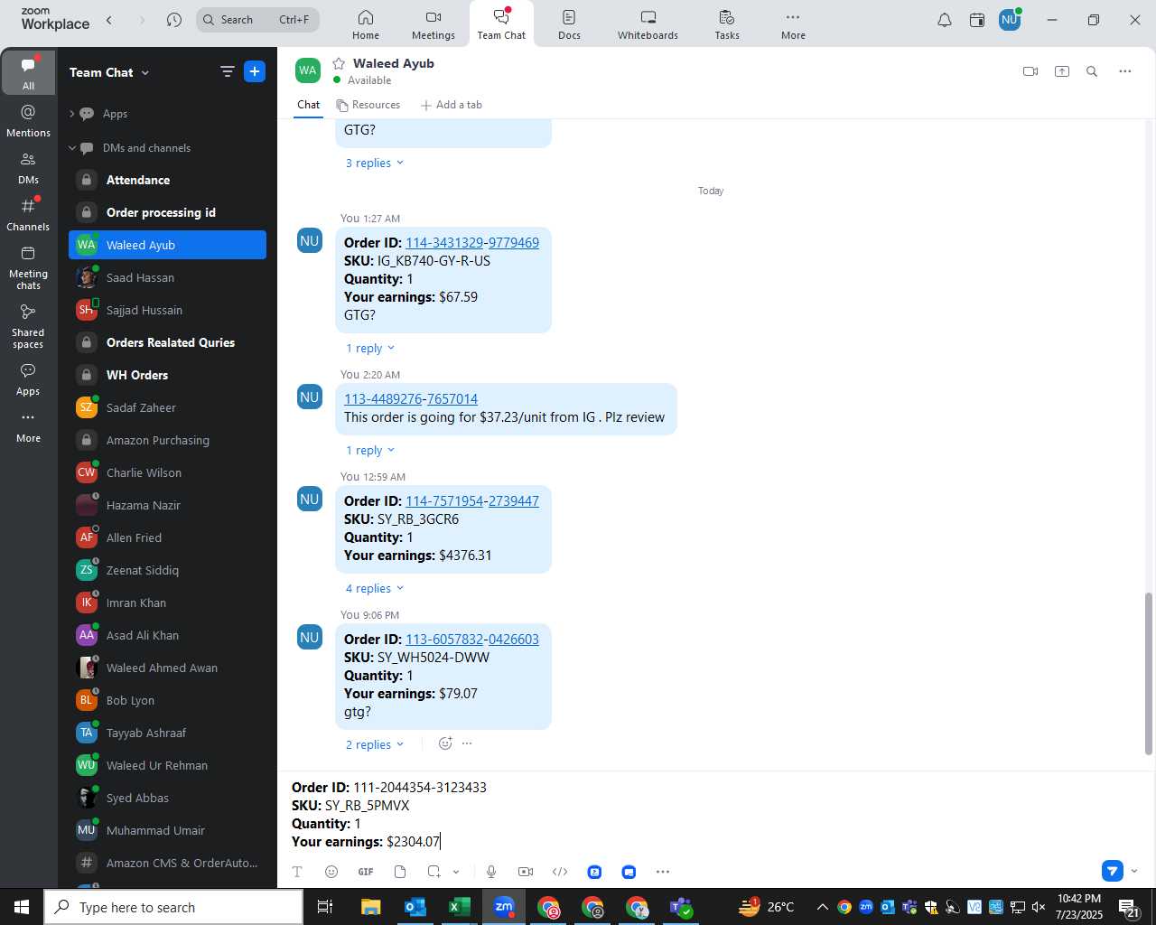Open Excel from Windows taskbar
Viewport: 1156px width, 925px height.
[x=459, y=907]
